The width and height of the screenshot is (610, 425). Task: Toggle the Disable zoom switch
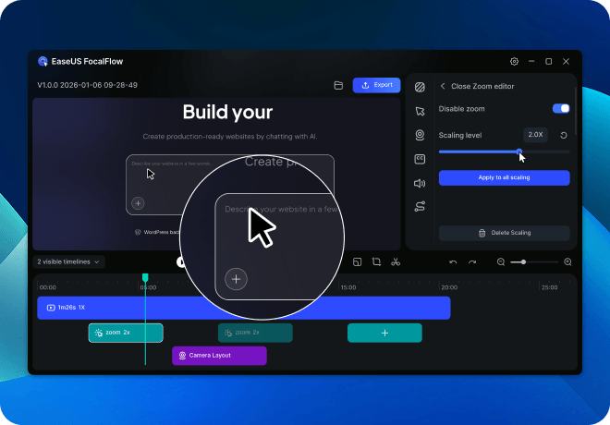pos(560,109)
